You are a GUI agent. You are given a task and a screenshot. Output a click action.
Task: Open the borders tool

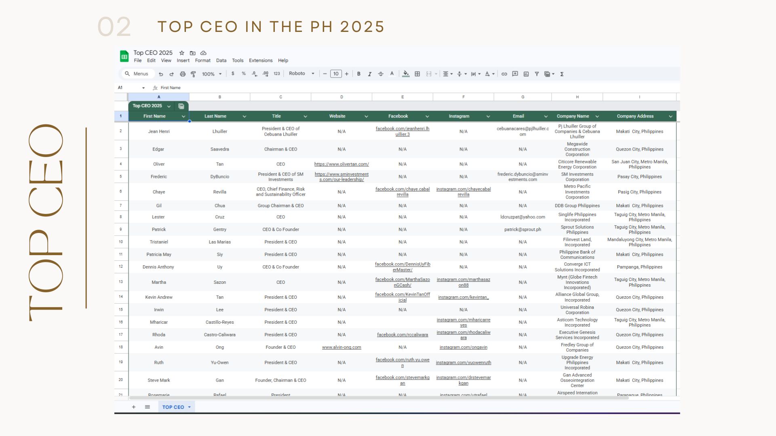tap(418, 74)
